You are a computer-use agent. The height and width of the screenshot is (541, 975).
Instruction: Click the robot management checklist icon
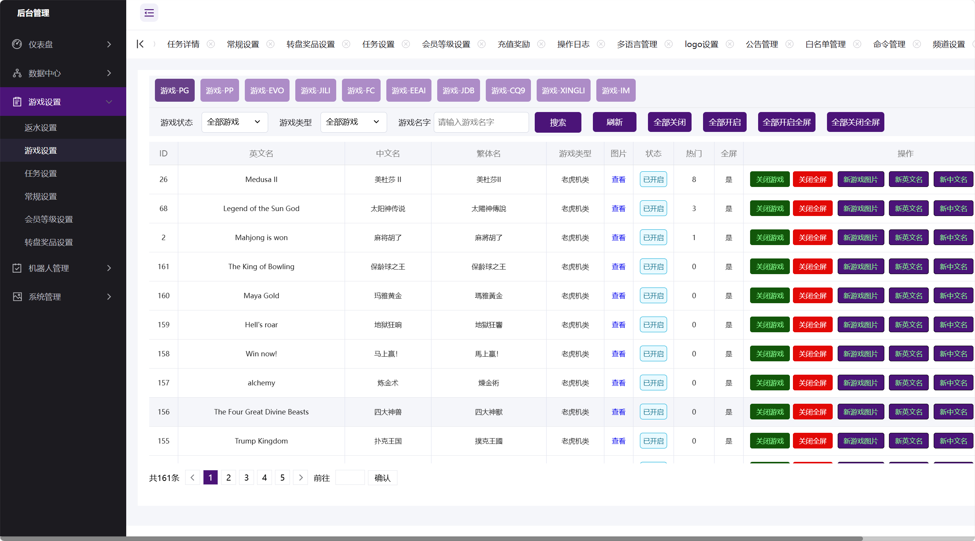pos(17,268)
